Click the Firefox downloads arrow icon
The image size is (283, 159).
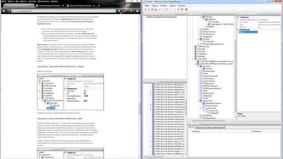(x=119, y=11)
